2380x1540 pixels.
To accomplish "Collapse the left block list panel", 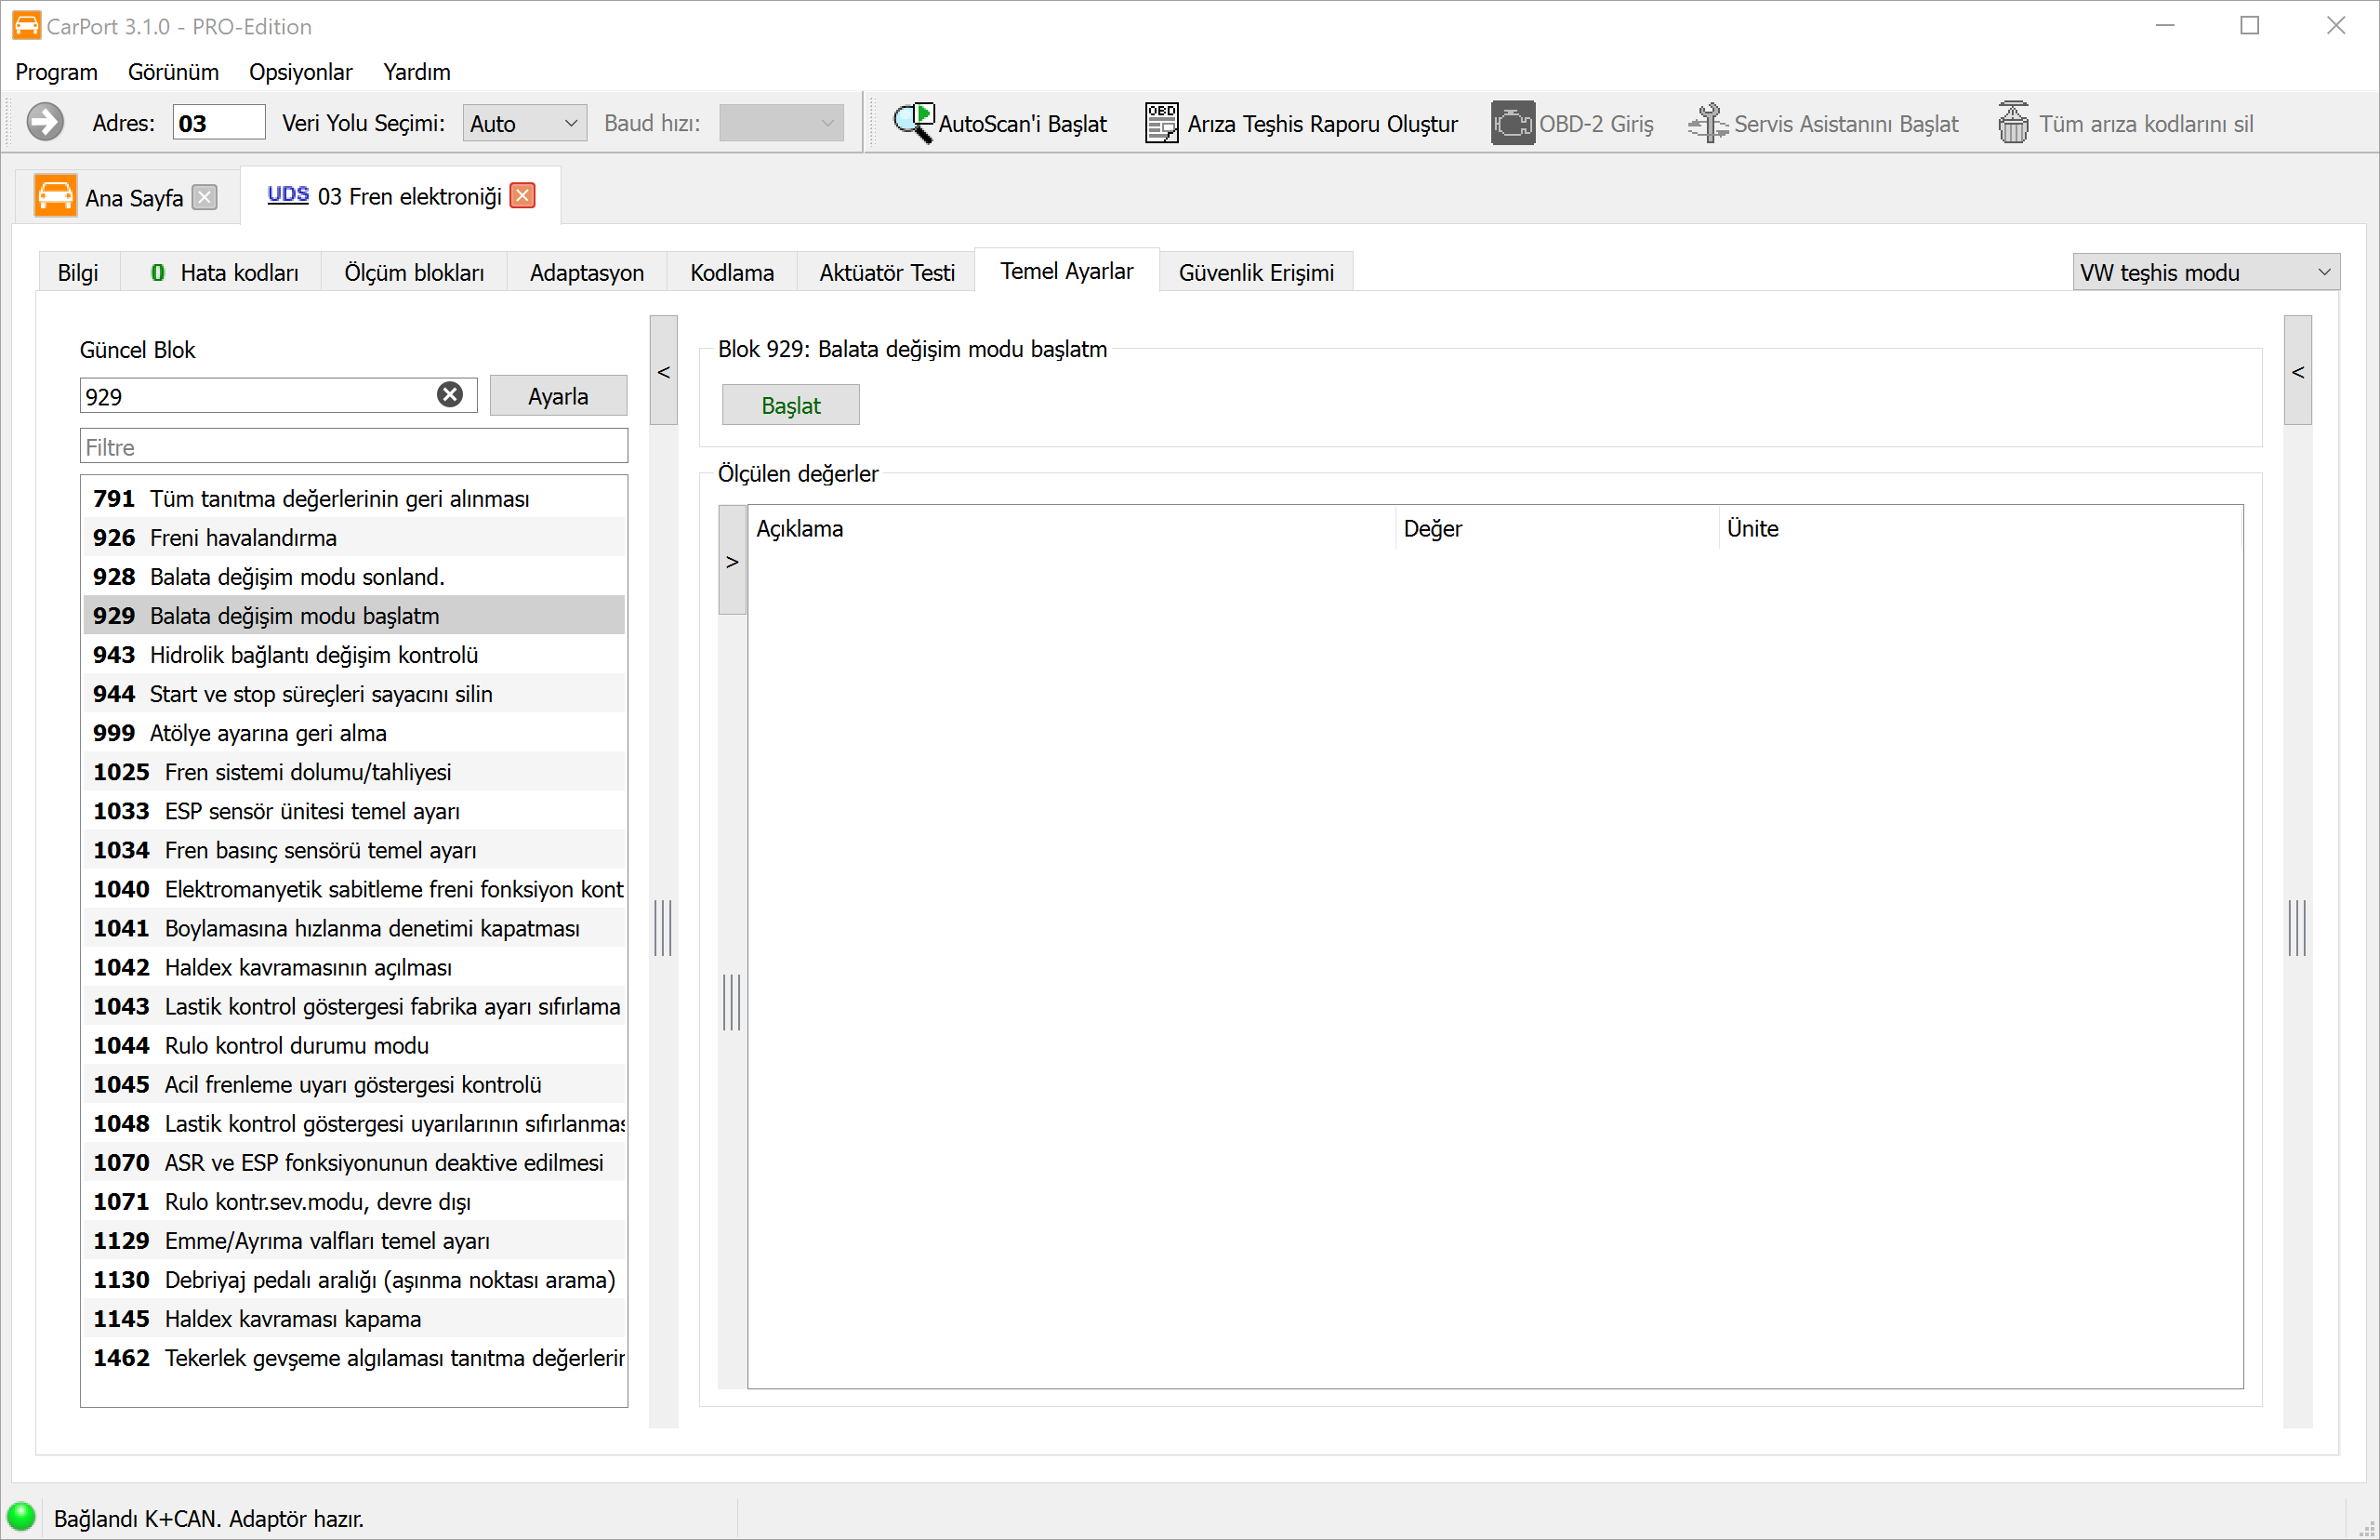I will point(664,371).
